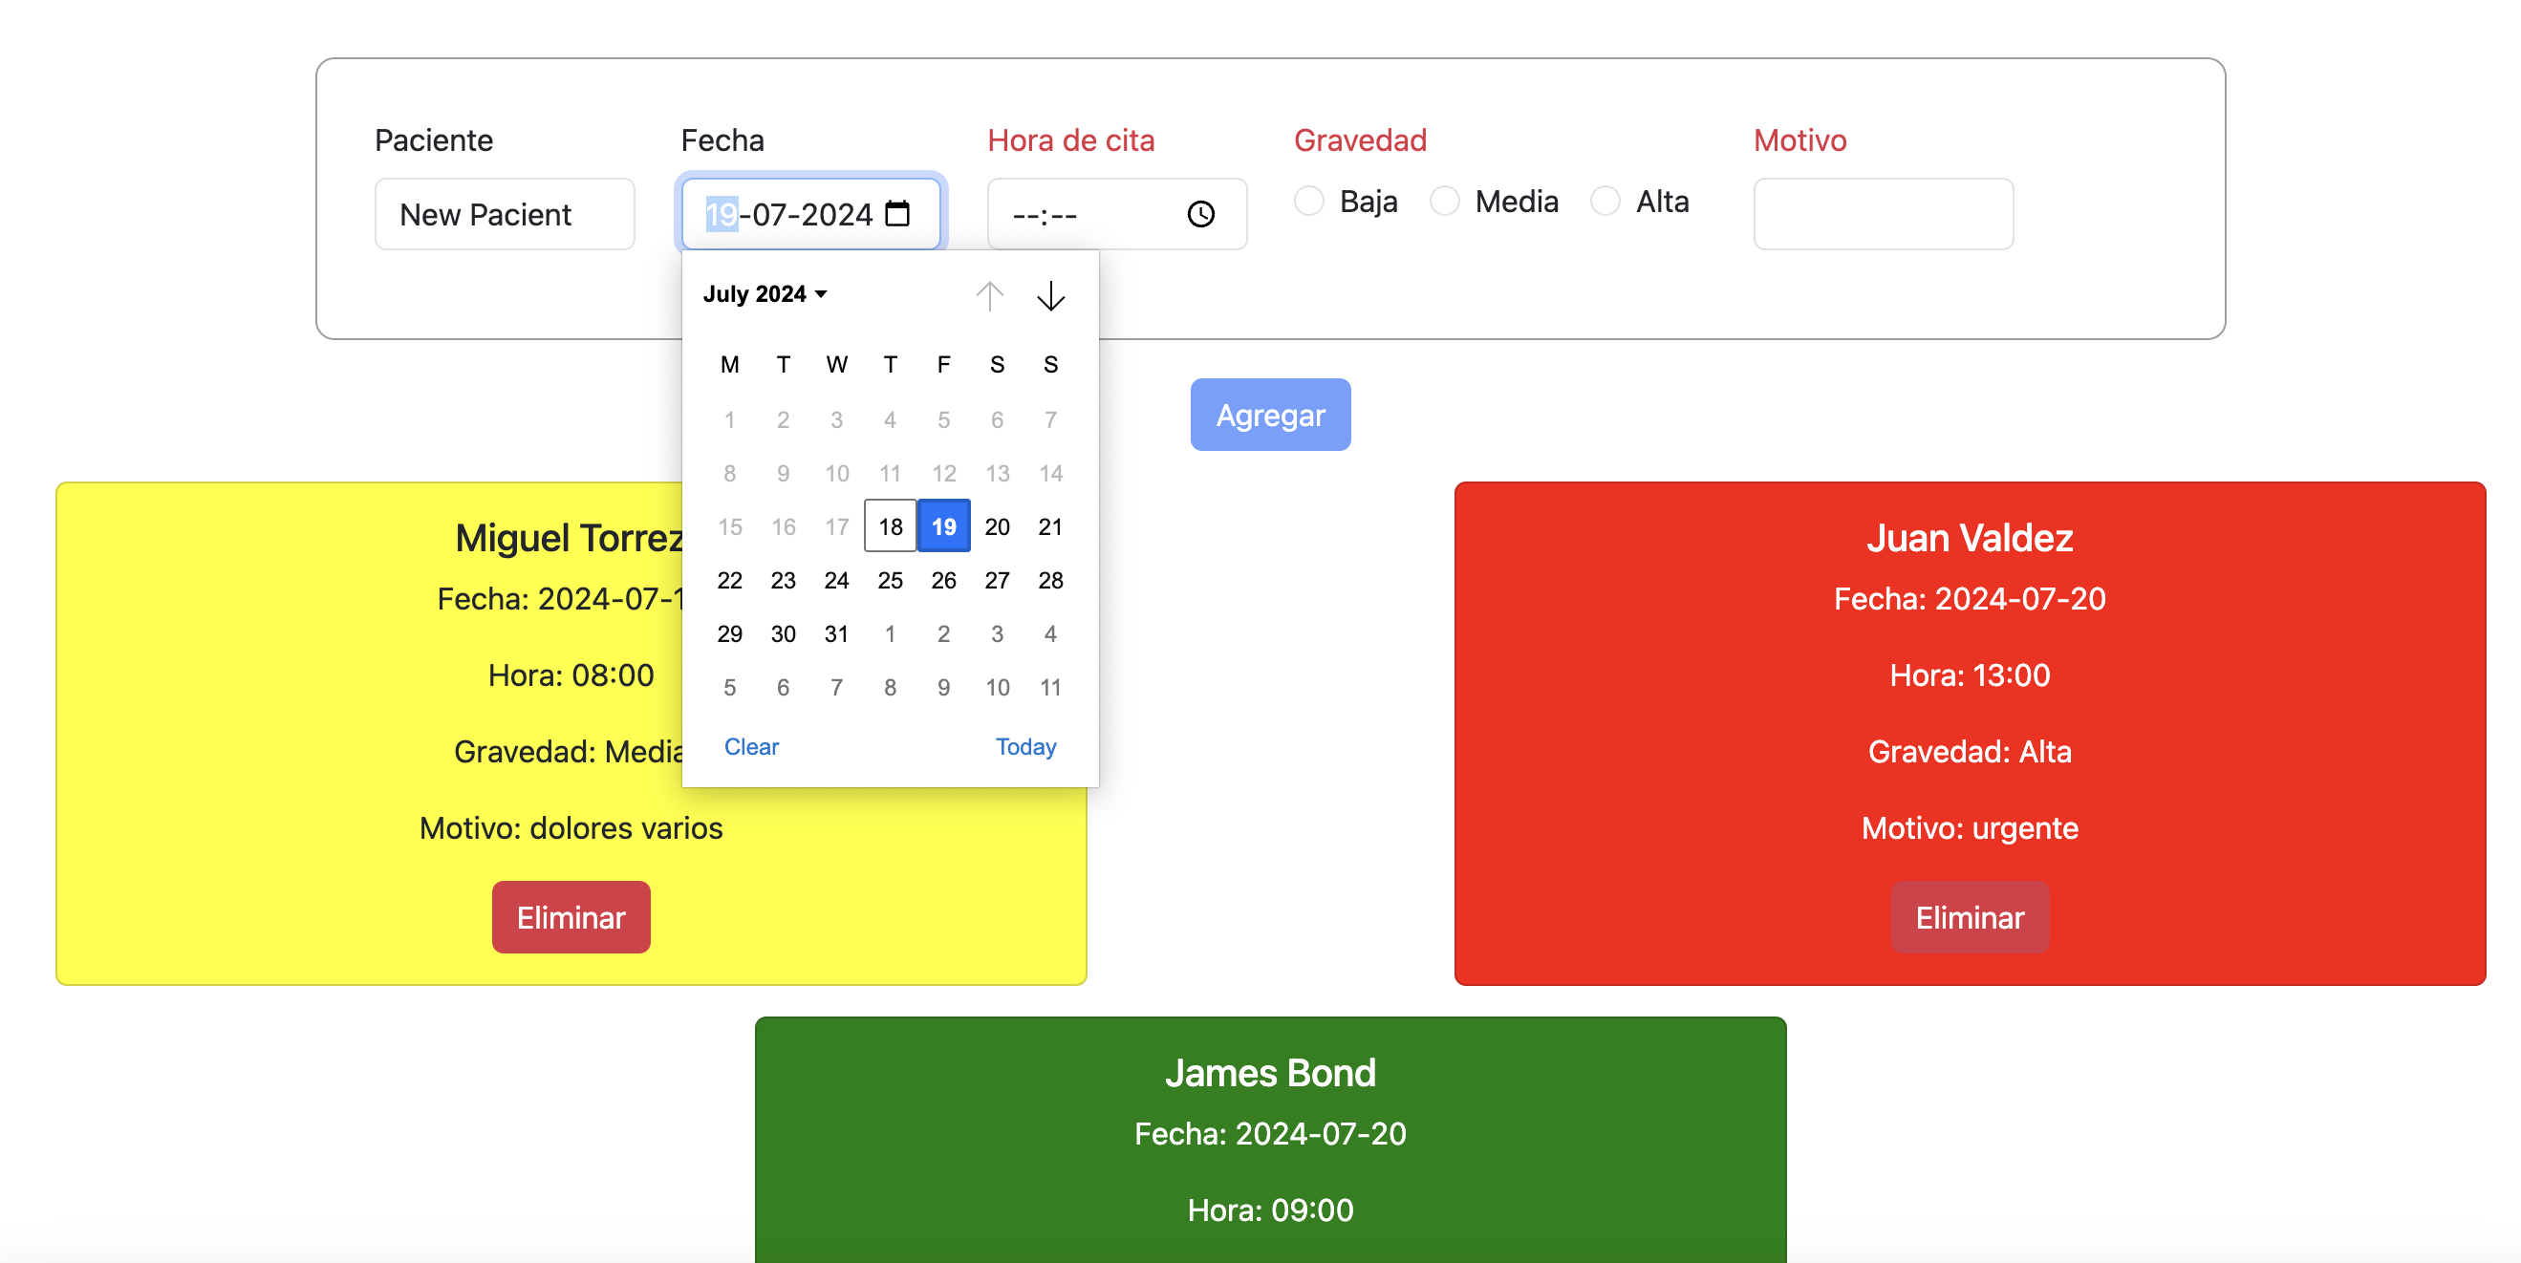The image size is (2521, 1263).
Task: Click the Miguel Torrez card title
Action: click(569, 538)
